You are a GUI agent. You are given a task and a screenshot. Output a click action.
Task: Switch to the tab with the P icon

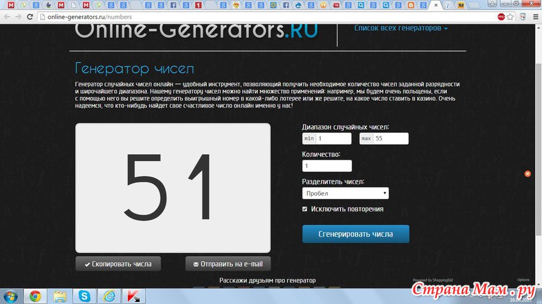(448, 5)
